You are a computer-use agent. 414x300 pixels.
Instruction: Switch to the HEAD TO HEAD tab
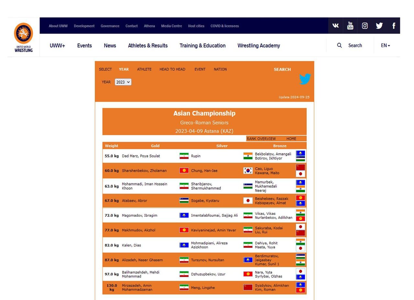pyautogui.click(x=172, y=69)
